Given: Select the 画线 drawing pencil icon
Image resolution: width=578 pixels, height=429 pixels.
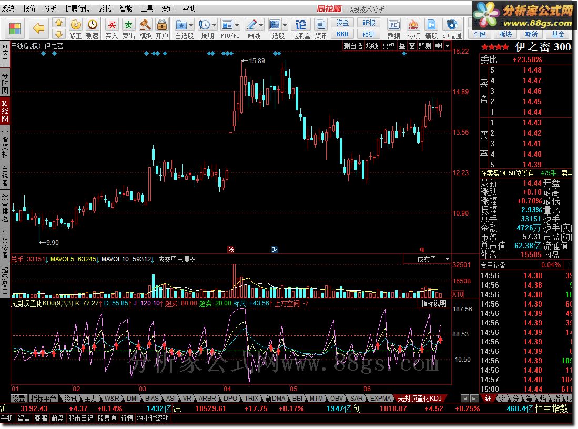Looking at the screenshot, I should point(251,25).
